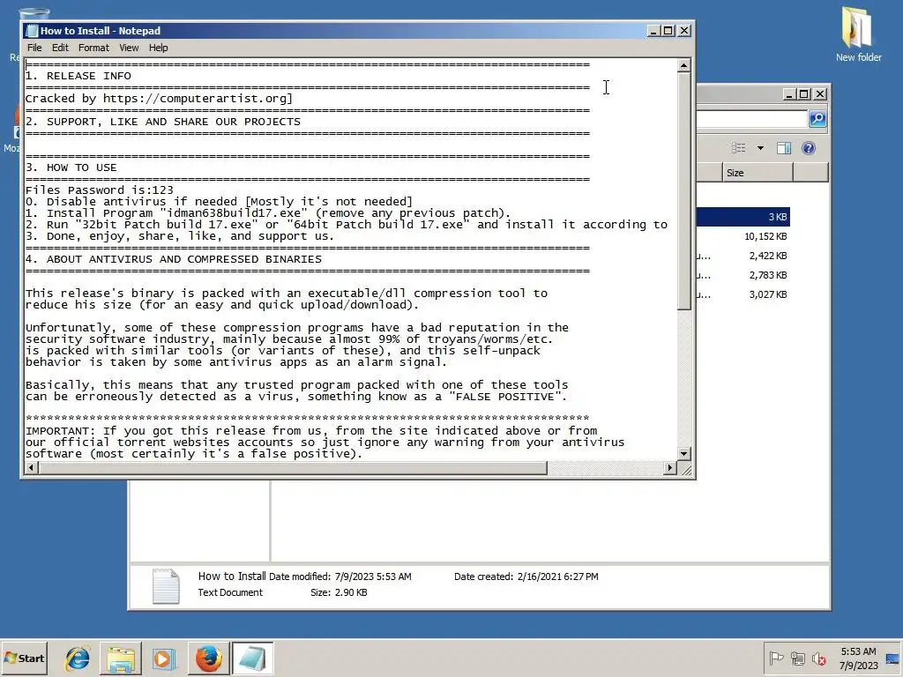This screenshot has width=903, height=677.
Task: Open the New folder desktop icon
Action: click(858, 34)
